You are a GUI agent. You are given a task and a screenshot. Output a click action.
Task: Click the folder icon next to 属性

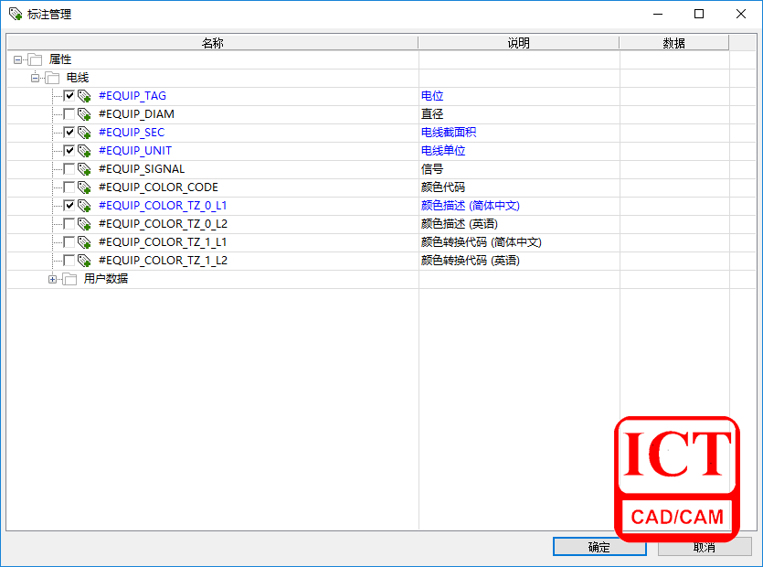(x=36, y=59)
